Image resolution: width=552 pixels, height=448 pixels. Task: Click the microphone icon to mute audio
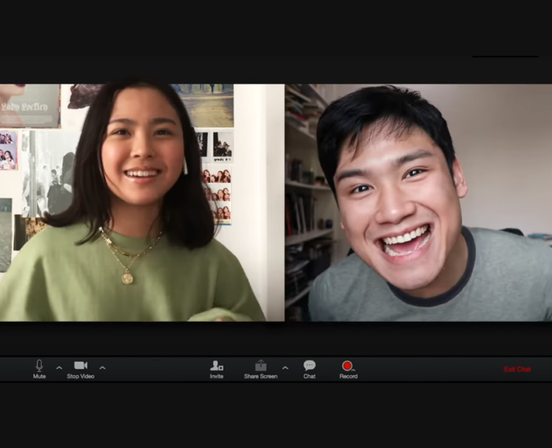click(x=40, y=365)
